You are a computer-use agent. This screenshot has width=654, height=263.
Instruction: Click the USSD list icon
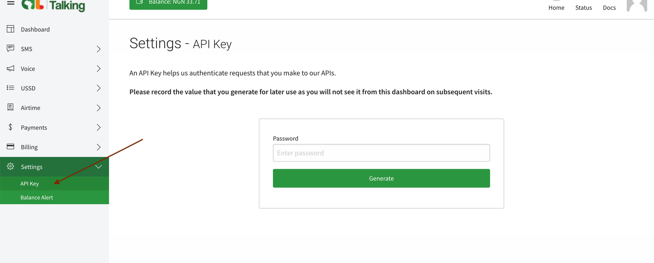pos(10,88)
